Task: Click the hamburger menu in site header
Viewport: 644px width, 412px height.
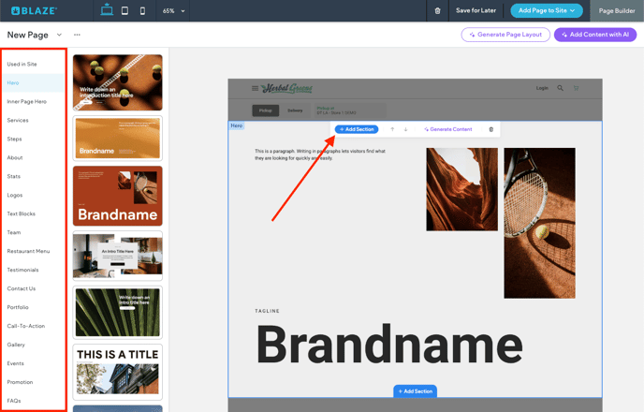Action: (x=255, y=88)
